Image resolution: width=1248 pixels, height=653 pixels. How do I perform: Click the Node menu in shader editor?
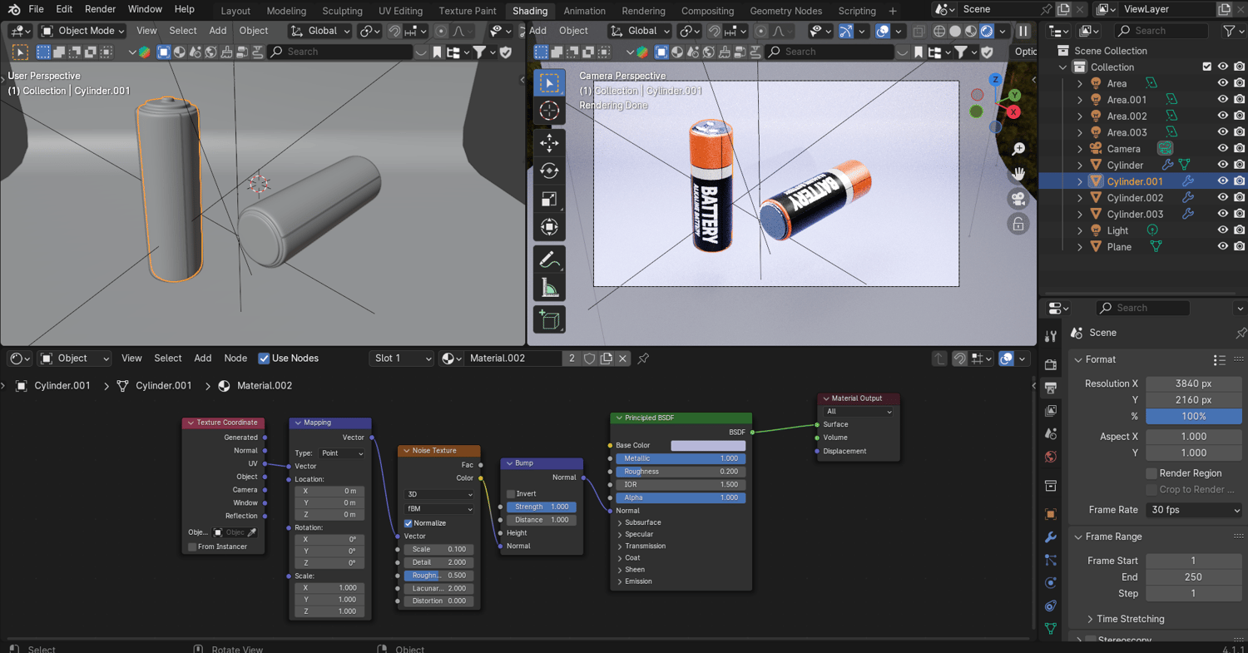click(x=235, y=359)
